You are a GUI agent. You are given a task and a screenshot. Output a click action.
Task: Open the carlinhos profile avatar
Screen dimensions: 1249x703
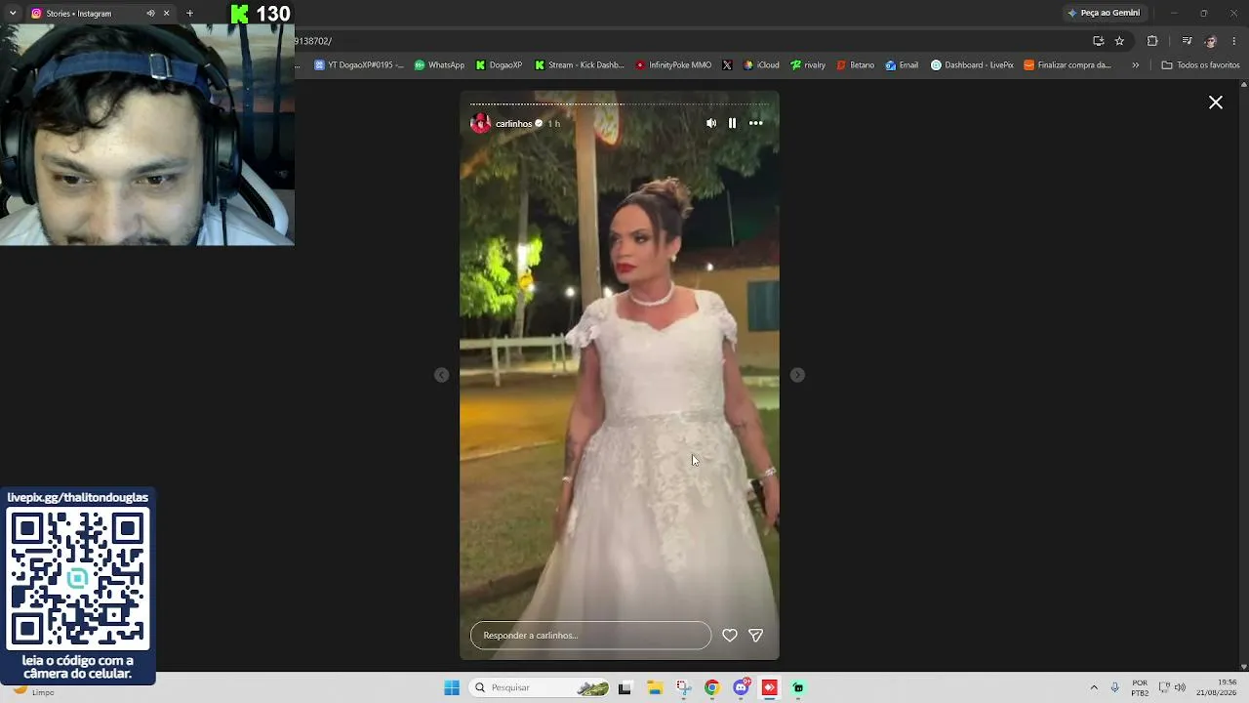coord(480,123)
